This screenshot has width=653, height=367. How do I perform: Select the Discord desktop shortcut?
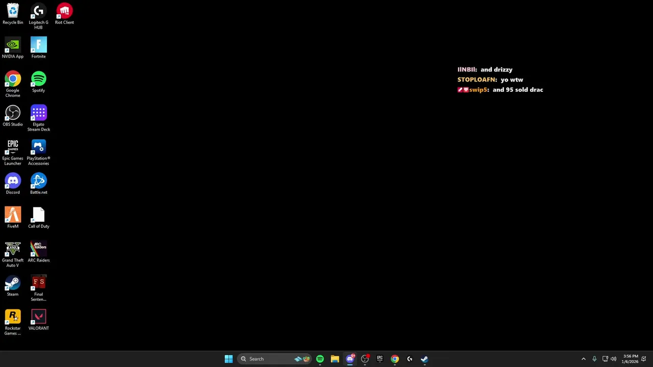13,184
